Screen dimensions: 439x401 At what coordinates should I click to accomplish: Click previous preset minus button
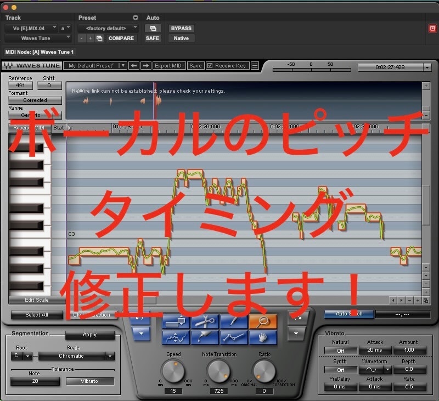[x=81, y=38]
